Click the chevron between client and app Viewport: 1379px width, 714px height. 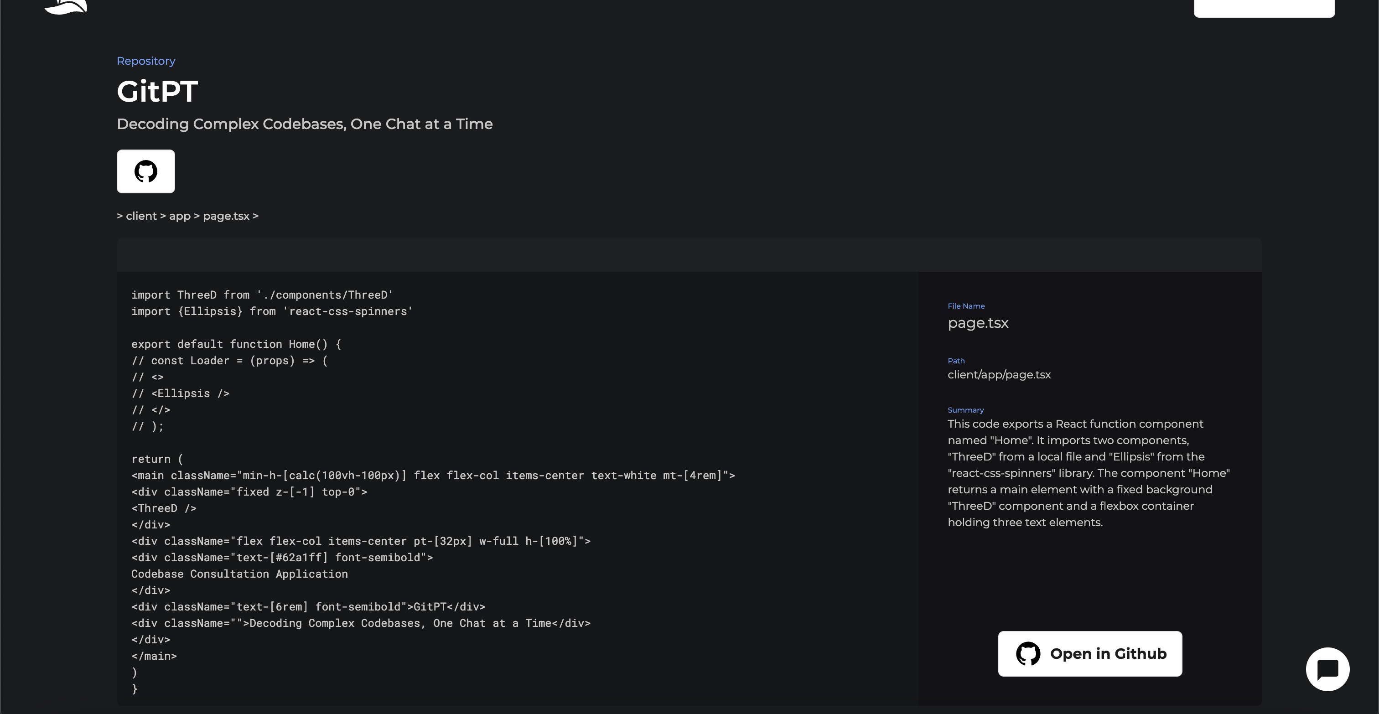click(163, 216)
